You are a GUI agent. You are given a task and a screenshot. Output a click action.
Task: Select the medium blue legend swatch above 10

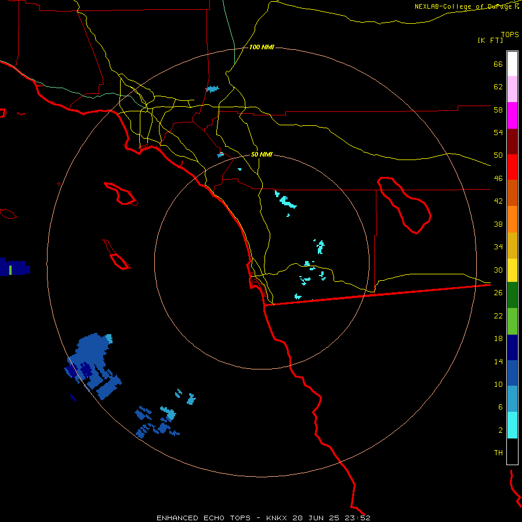512,373
